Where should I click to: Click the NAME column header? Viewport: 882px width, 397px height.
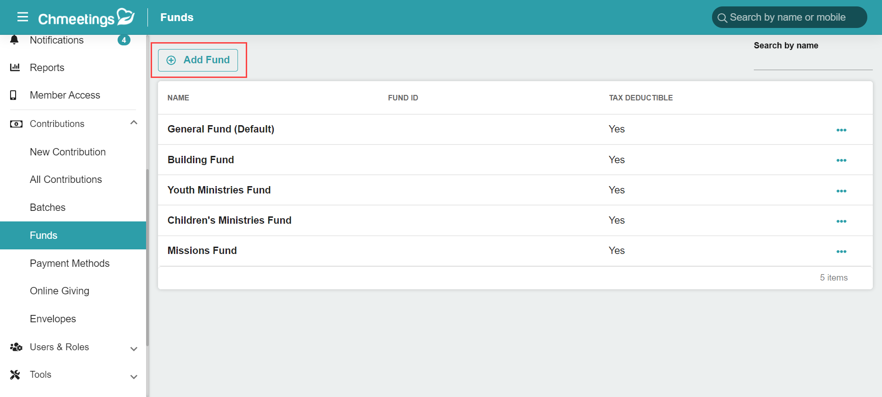(x=178, y=98)
